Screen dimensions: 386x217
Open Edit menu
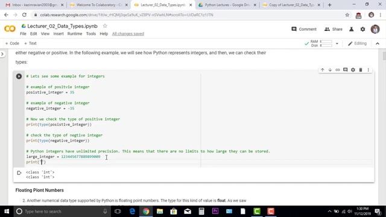click(34, 34)
